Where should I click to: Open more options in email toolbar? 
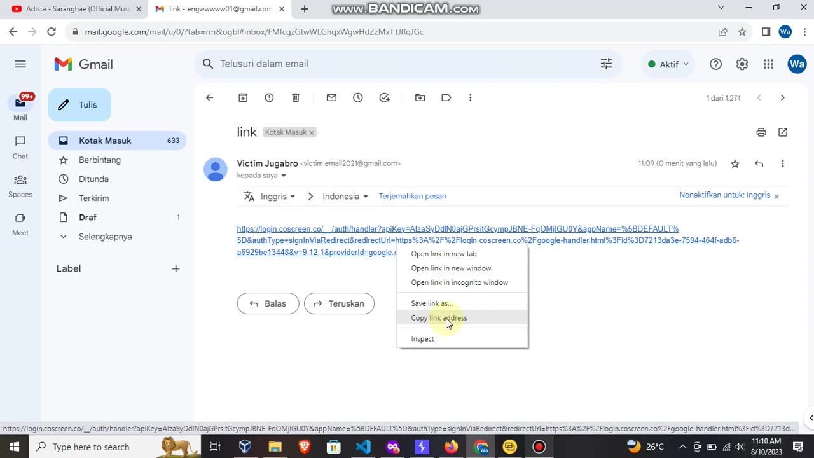coord(470,97)
